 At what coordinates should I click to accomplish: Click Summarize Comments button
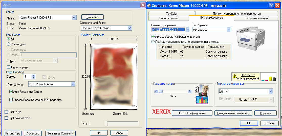60,133
